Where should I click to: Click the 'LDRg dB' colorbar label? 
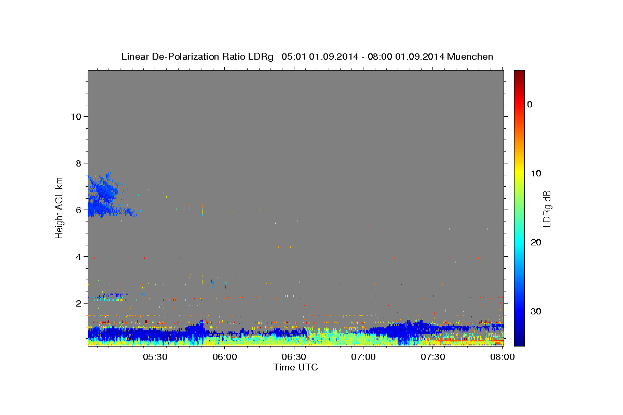coord(546,208)
